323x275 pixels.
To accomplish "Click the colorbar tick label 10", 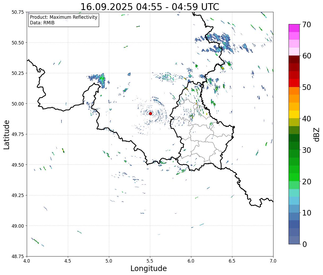I will pyautogui.click(x=307, y=213).
